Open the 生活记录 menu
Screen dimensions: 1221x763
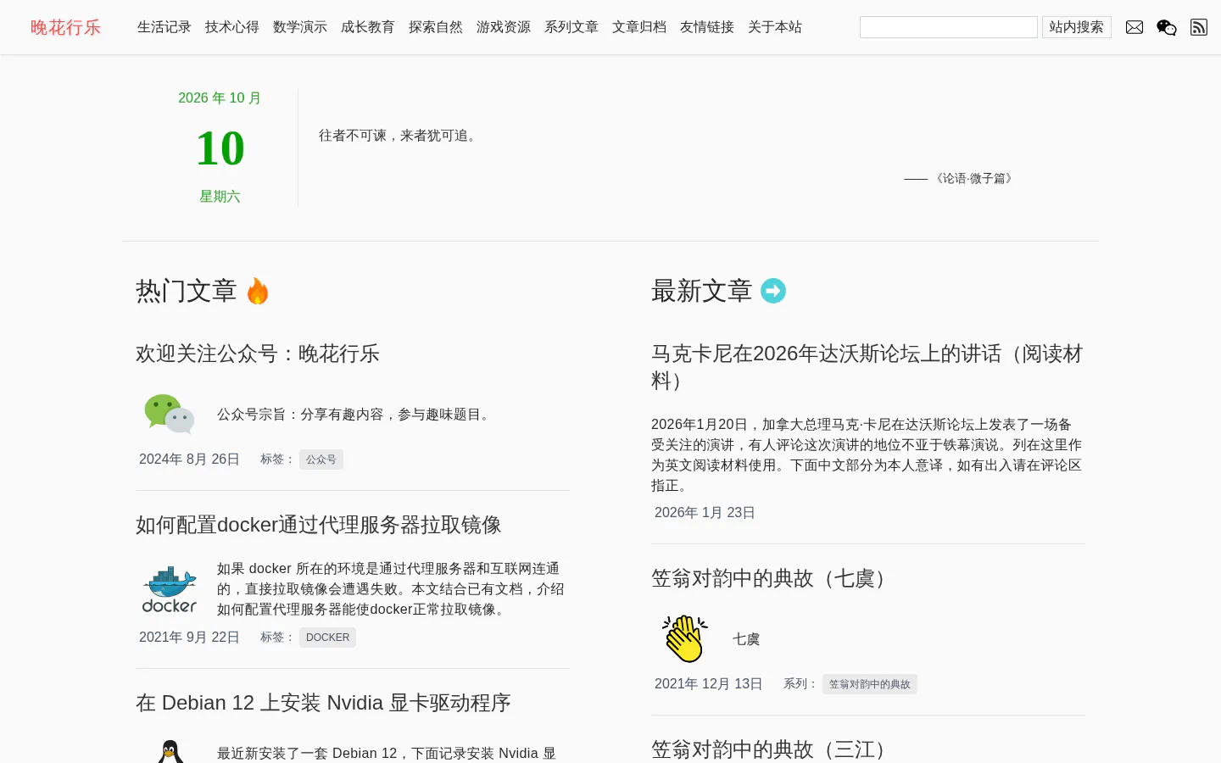click(164, 27)
